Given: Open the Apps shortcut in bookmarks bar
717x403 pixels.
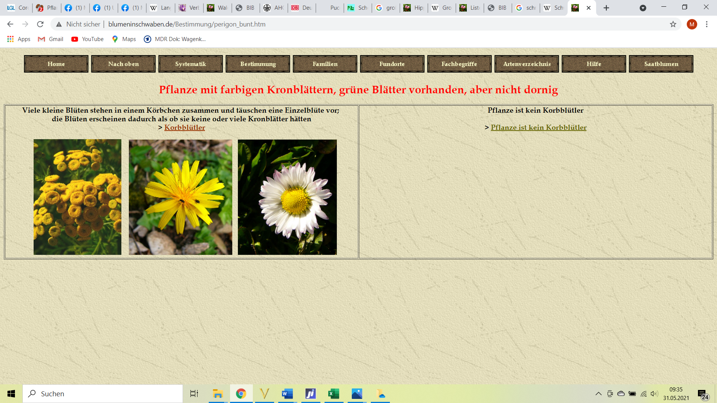Looking at the screenshot, I should [19, 39].
